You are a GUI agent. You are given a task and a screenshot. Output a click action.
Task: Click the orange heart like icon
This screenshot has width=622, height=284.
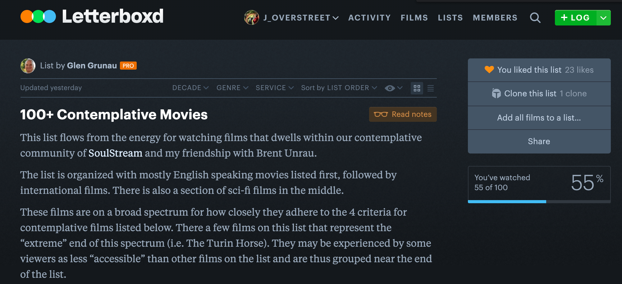click(x=489, y=70)
